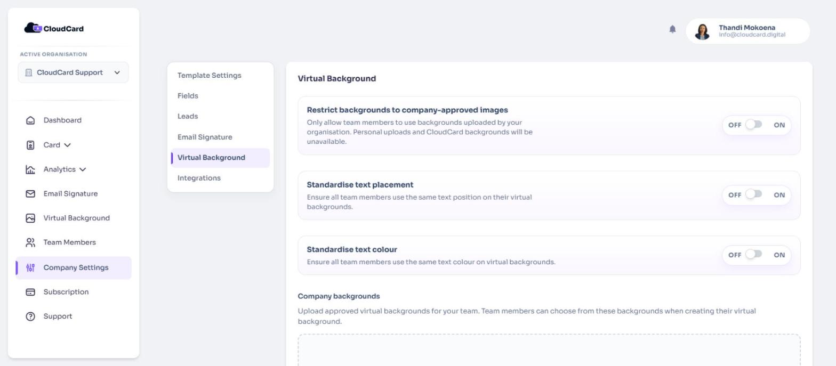Open the Leads settings tab

[x=188, y=116]
